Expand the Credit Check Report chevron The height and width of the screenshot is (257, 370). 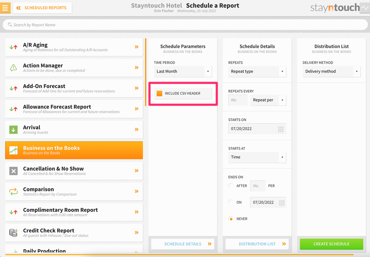(x=137, y=233)
